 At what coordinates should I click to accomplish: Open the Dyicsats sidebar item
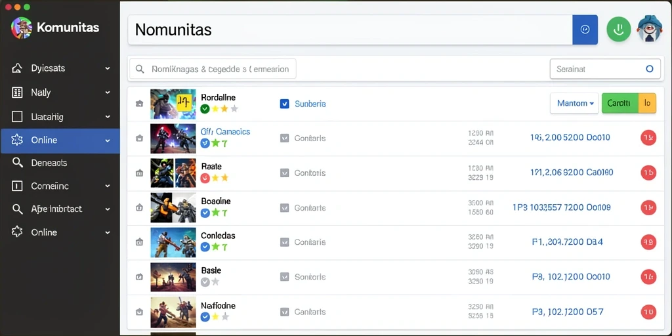60,68
